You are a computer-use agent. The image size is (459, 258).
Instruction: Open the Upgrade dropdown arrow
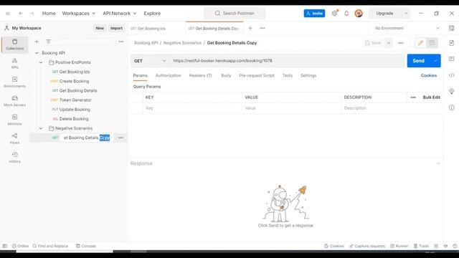pos(406,14)
